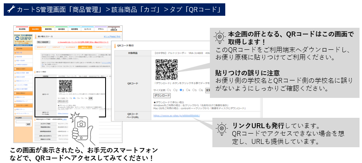Switch to レビュー tab
The image size is (362, 163).
[99, 47]
